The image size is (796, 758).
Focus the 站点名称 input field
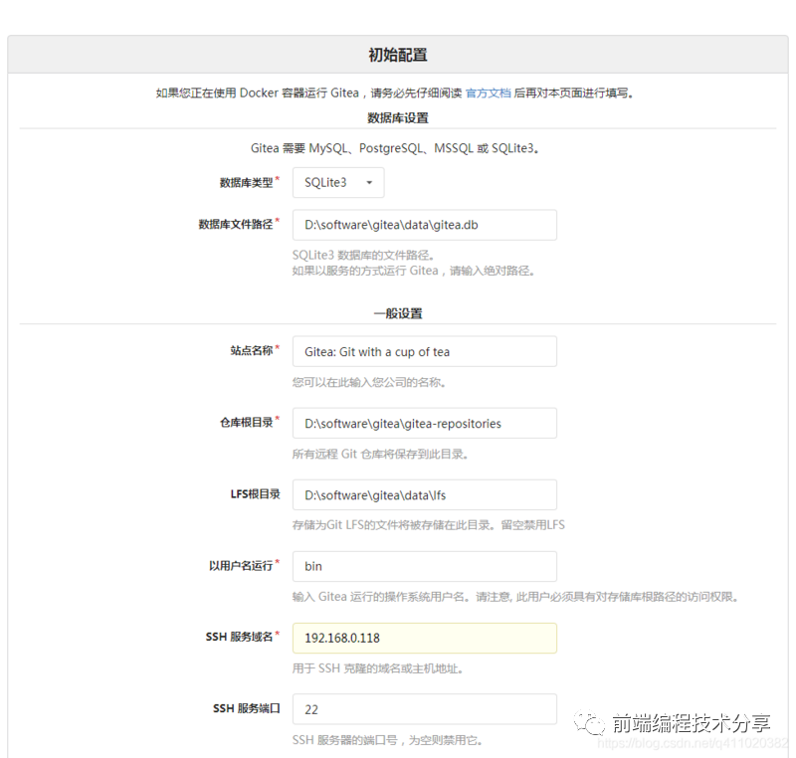coord(425,351)
